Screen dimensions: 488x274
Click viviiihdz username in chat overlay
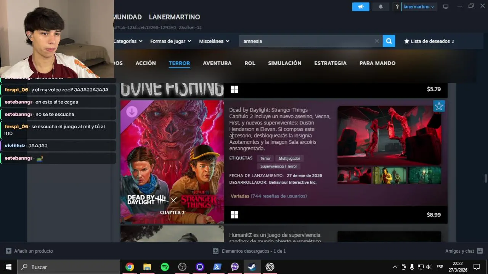pyautogui.click(x=15, y=146)
